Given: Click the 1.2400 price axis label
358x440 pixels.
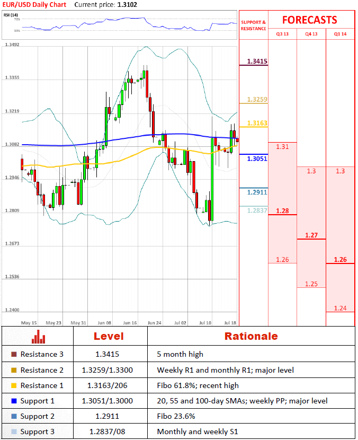Looking at the screenshot, I should (x=12, y=310).
